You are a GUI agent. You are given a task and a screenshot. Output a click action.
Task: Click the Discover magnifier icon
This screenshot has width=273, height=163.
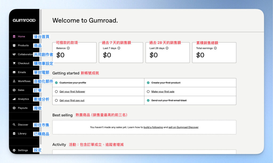(x=14, y=125)
